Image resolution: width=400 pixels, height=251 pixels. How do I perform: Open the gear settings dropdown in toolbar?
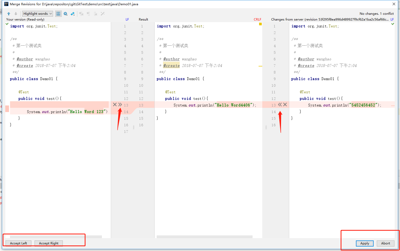[65, 14]
